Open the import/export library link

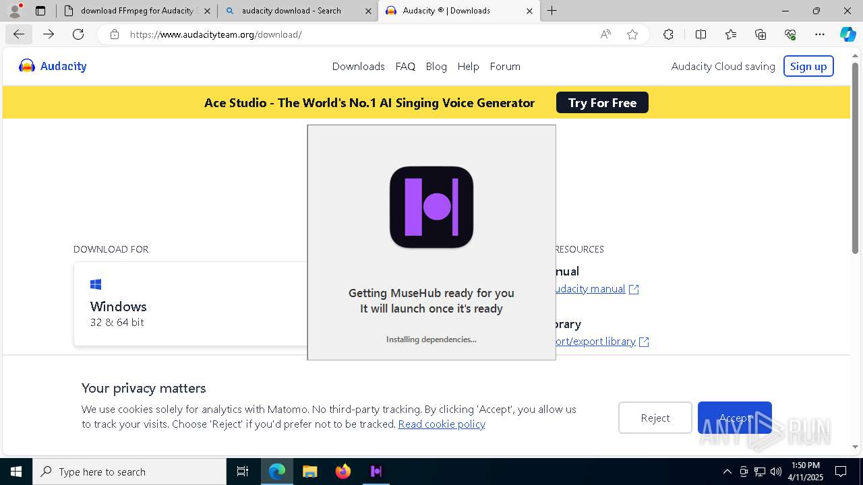(x=595, y=342)
